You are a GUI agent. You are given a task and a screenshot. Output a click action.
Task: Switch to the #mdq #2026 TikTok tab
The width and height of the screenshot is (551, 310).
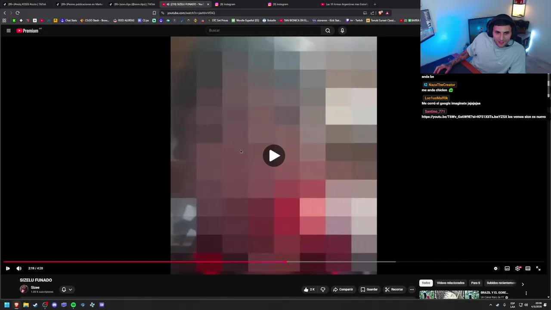(27, 4)
